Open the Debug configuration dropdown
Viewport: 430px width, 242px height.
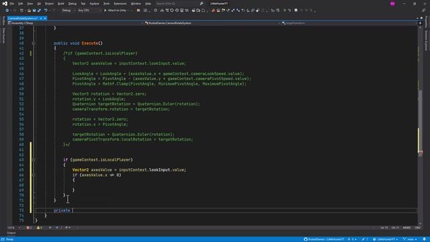click(x=68, y=11)
